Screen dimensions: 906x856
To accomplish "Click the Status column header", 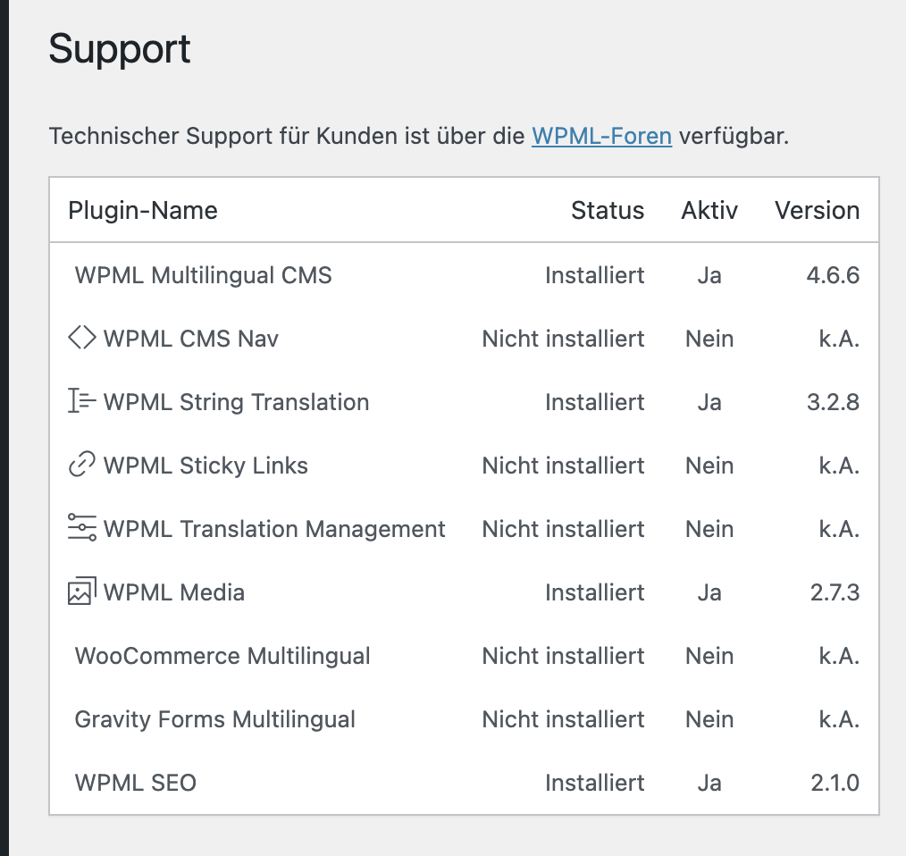I will coord(608,210).
